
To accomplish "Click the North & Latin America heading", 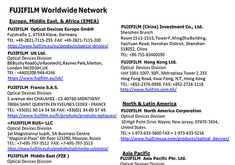I will [149, 104].
